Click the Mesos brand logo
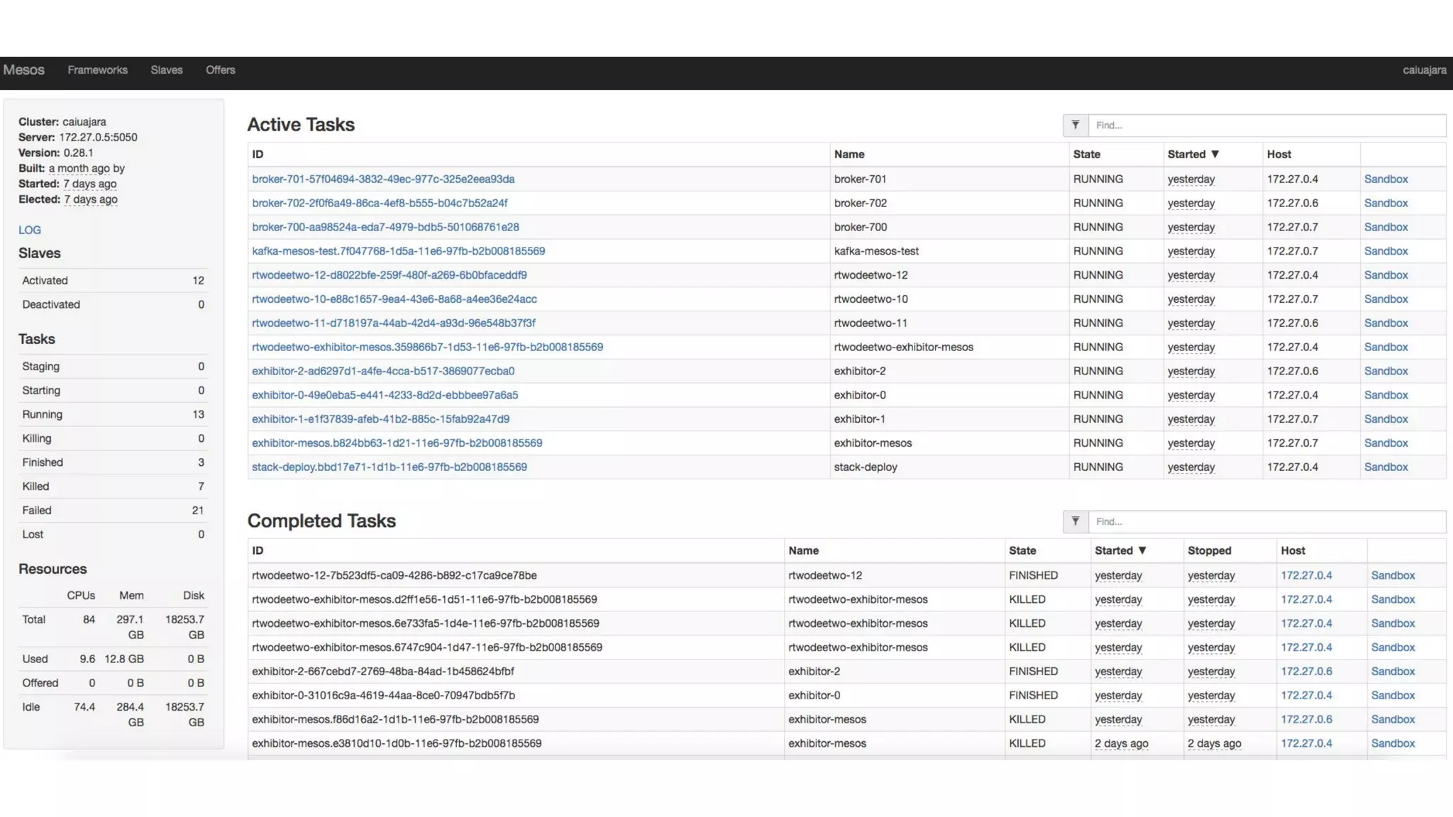The height and width of the screenshot is (817, 1453). click(23, 70)
